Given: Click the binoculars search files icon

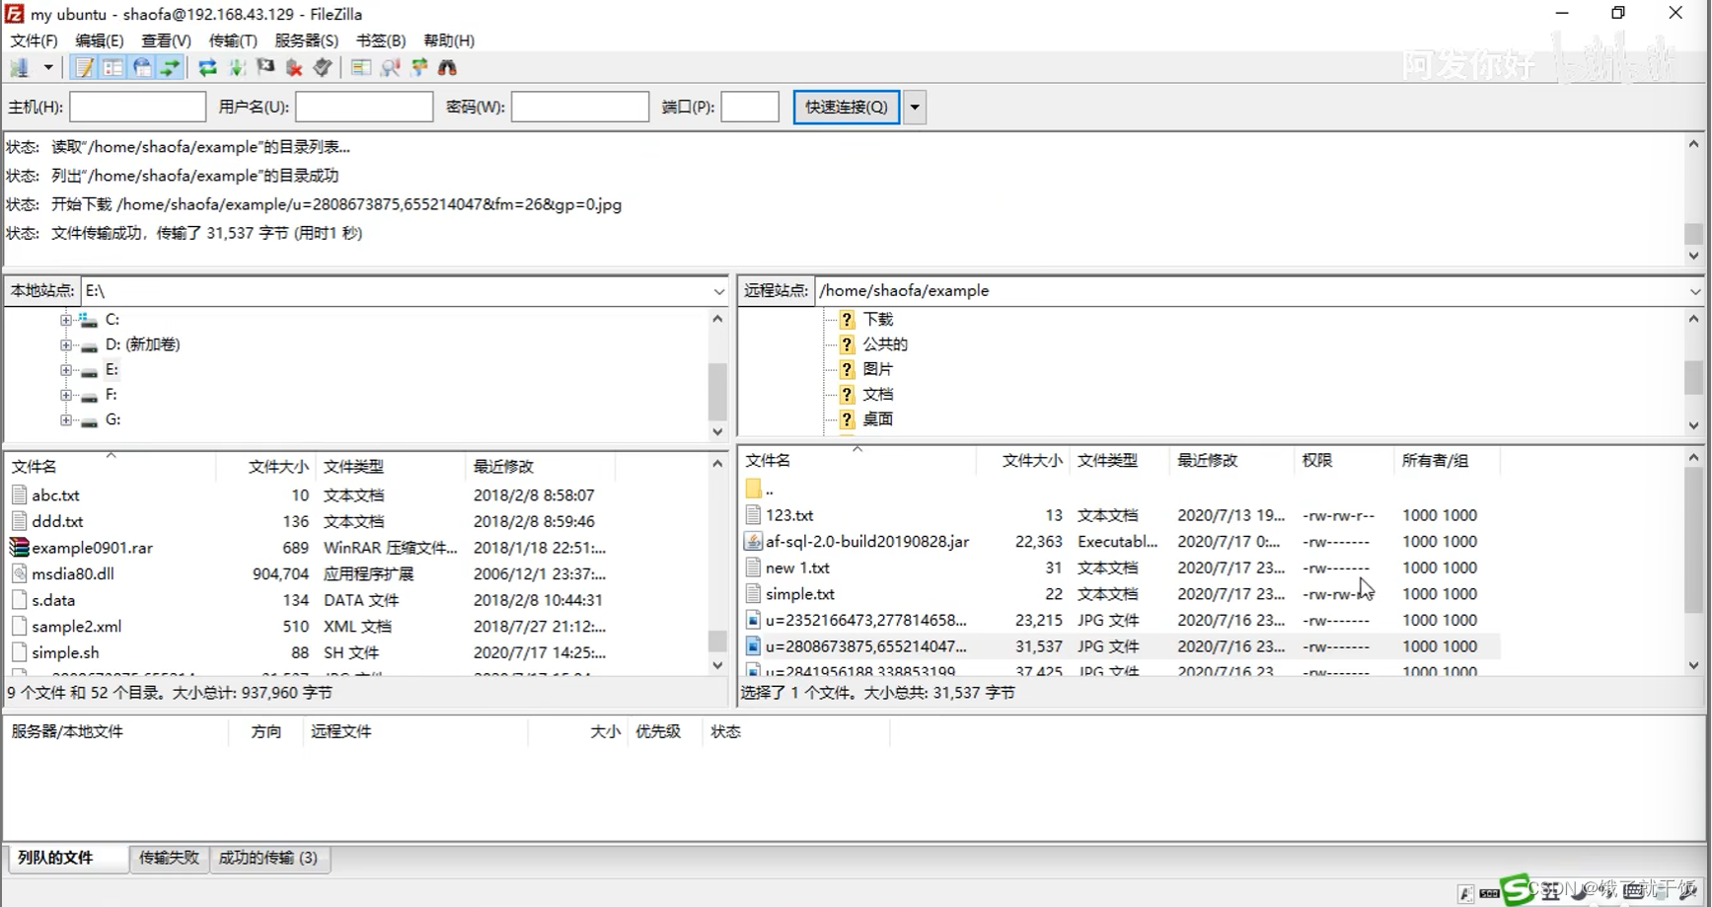Looking at the screenshot, I should pos(448,67).
